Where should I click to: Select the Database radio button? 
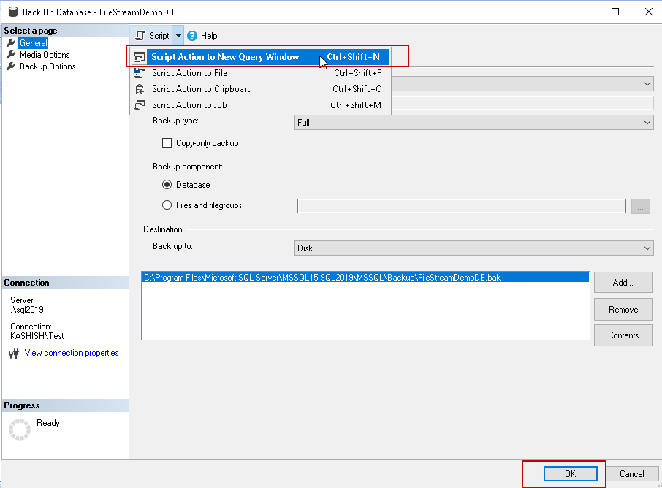[x=167, y=185]
